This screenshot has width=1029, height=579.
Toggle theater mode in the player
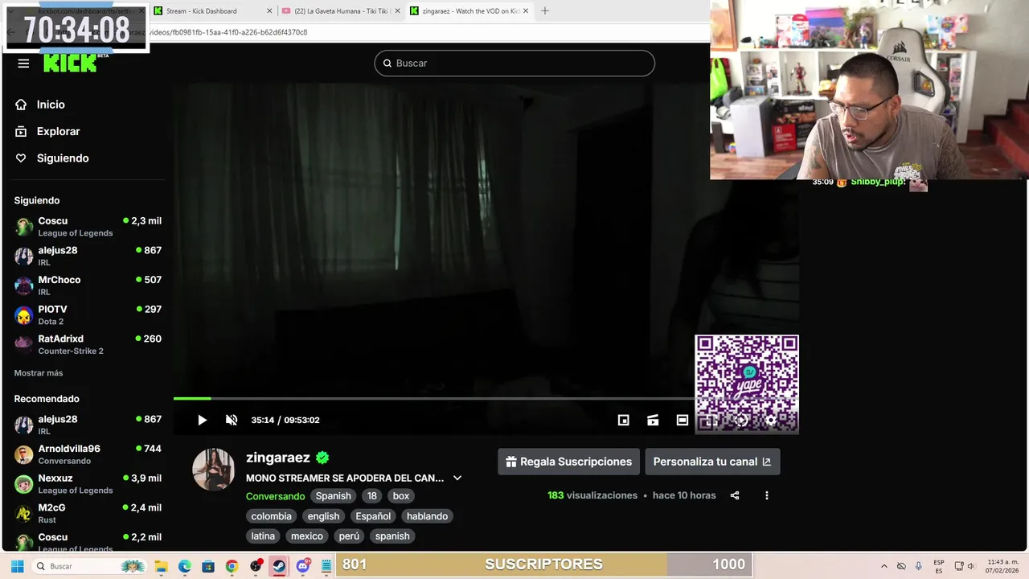click(x=683, y=420)
